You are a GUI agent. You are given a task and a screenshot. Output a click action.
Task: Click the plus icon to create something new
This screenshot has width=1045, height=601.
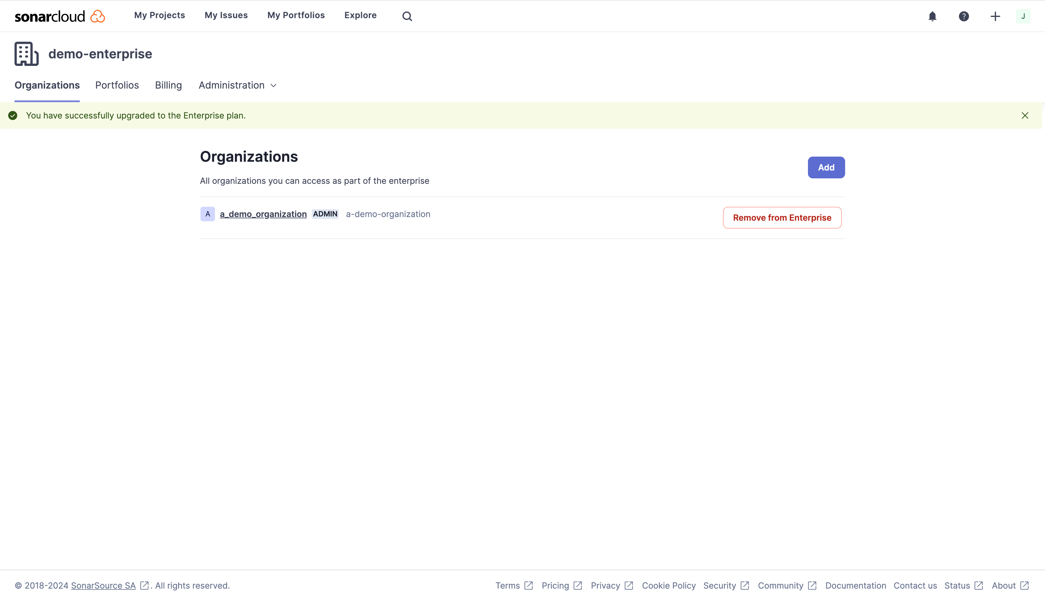995,16
